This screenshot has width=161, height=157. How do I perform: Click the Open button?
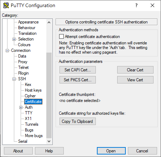click(x=111, y=151)
